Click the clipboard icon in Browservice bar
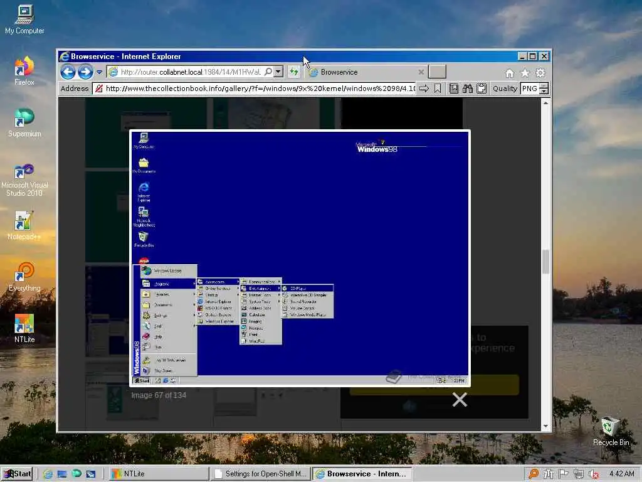642x482 pixels. click(482, 88)
